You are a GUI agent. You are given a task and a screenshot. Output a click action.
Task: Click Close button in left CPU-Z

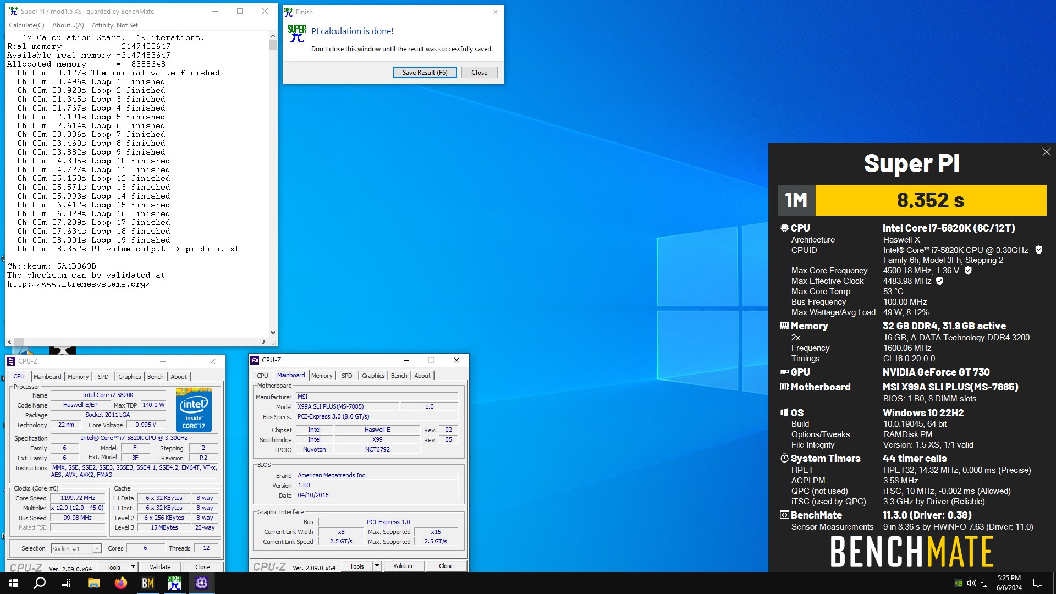tap(202, 567)
